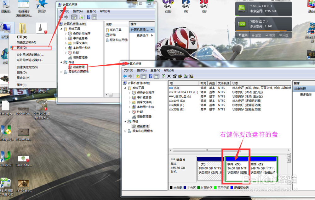Expand 任务计划程序 in the Disk Management window tree

[129, 93]
